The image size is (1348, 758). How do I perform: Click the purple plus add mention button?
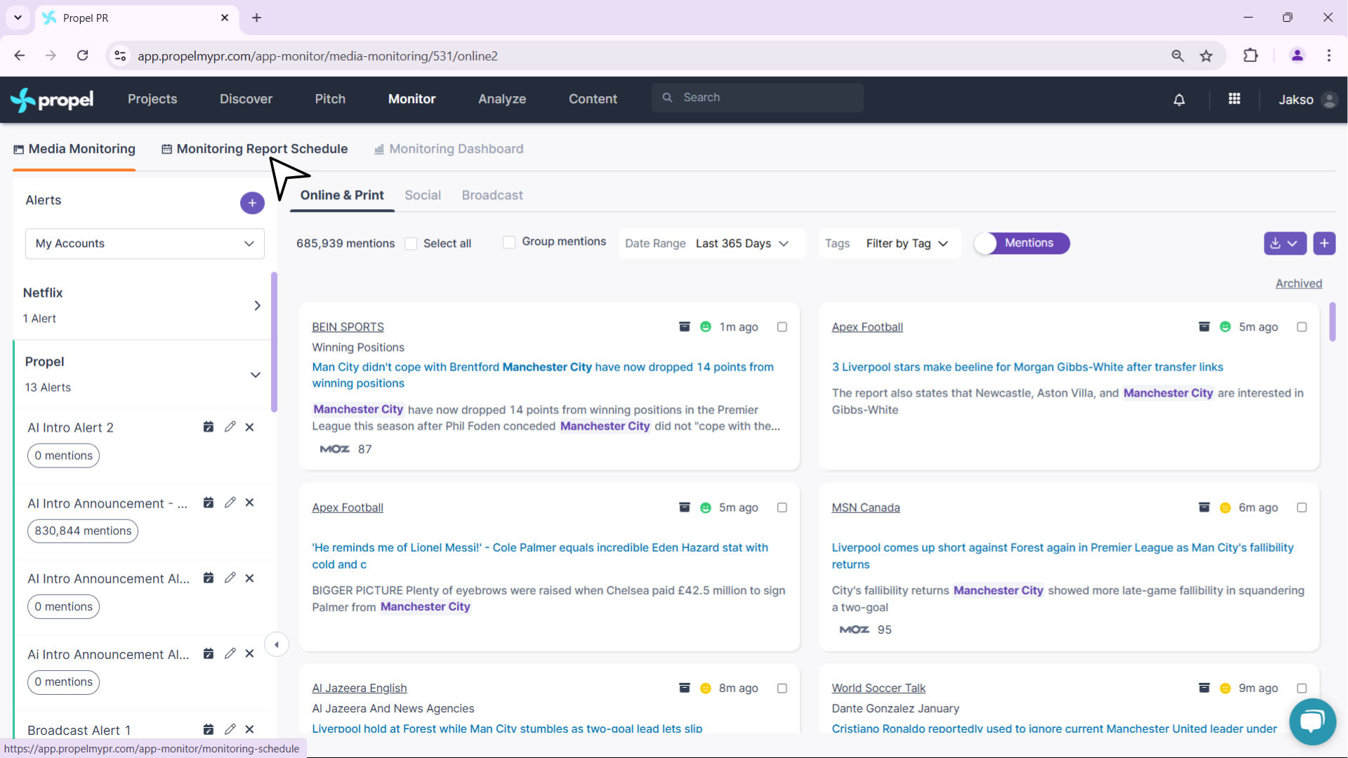1324,244
